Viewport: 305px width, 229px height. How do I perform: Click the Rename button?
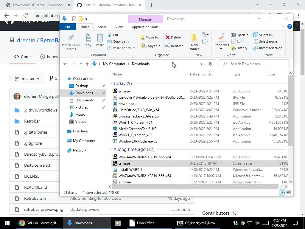pyautogui.click(x=174, y=46)
